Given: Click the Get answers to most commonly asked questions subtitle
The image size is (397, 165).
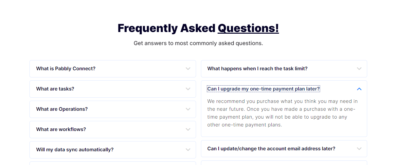Looking at the screenshot, I should coord(198,43).
